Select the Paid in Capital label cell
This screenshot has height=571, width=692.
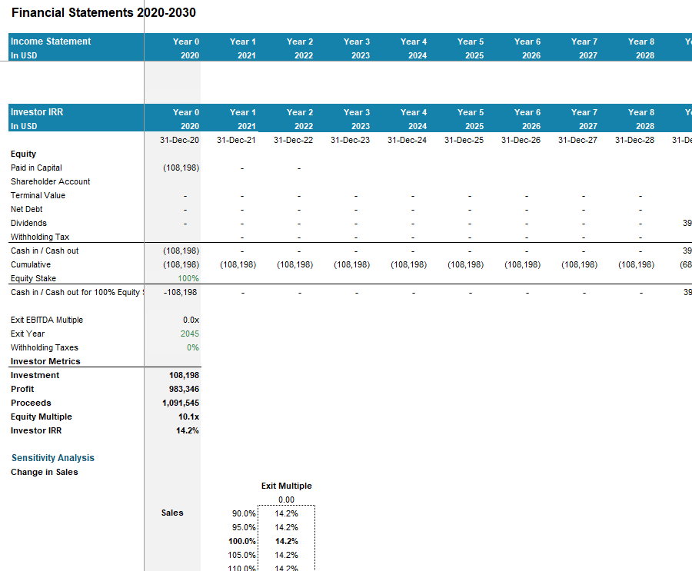[36, 168]
